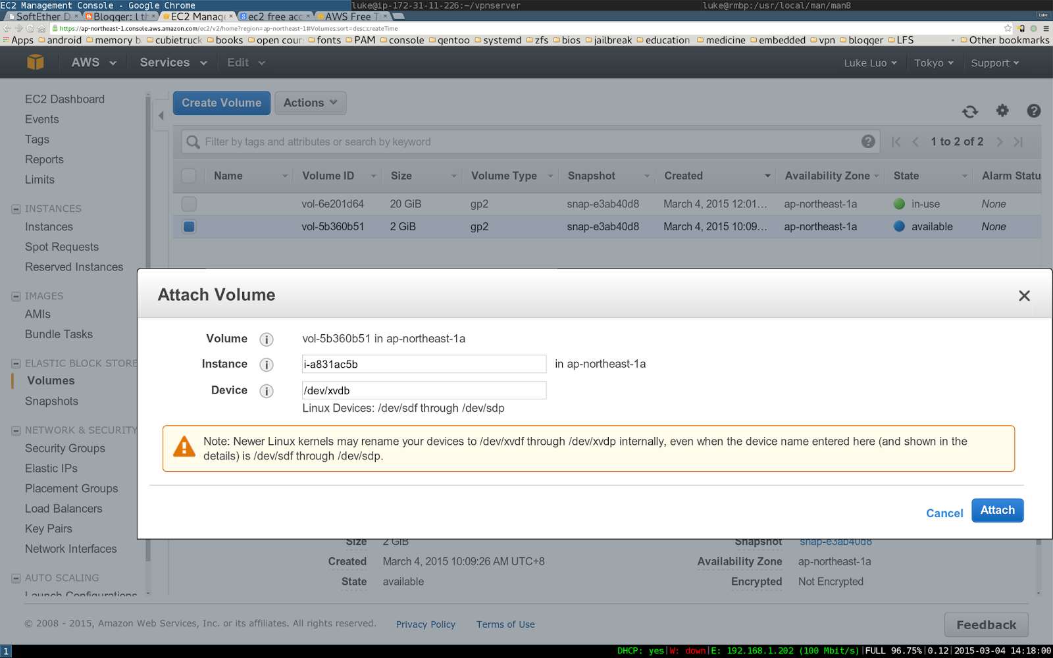
Task: Focus the Instance input field
Action: [x=424, y=365]
